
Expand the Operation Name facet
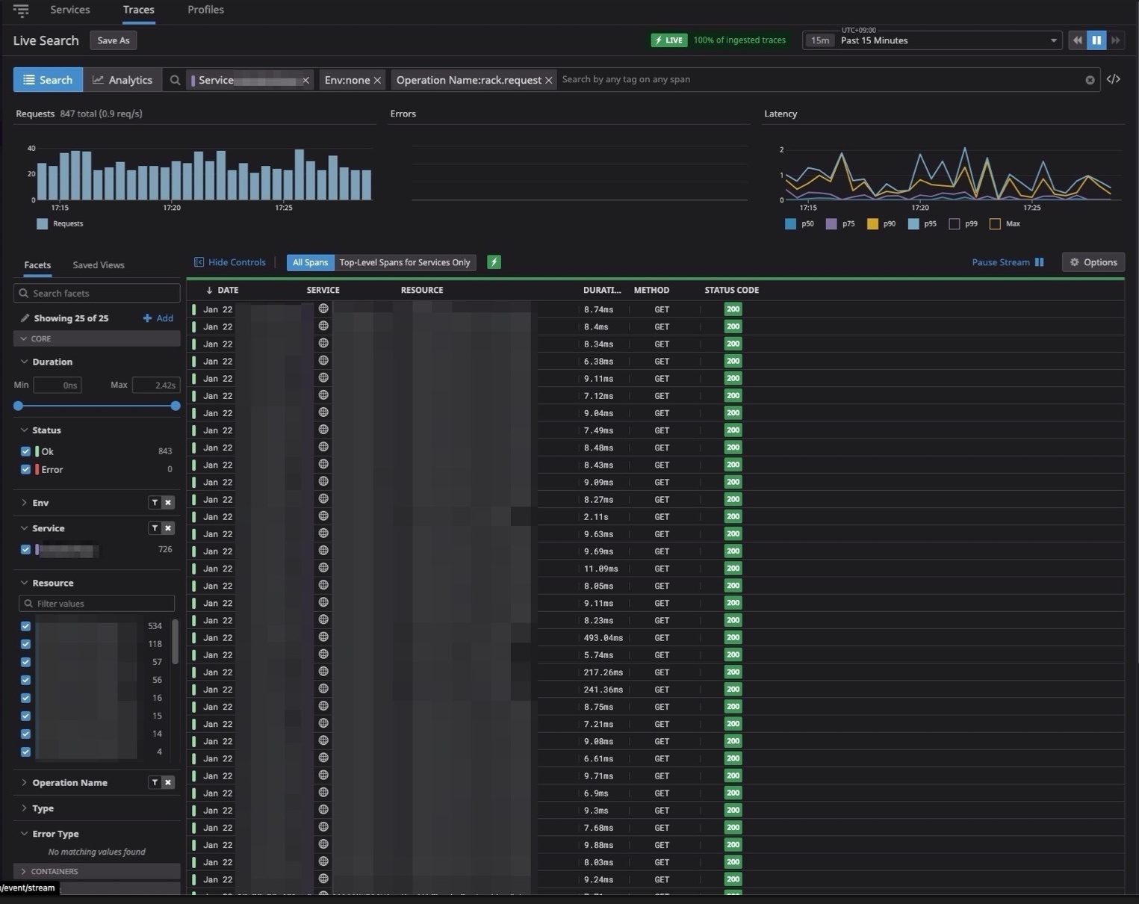pyautogui.click(x=69, y=782)
